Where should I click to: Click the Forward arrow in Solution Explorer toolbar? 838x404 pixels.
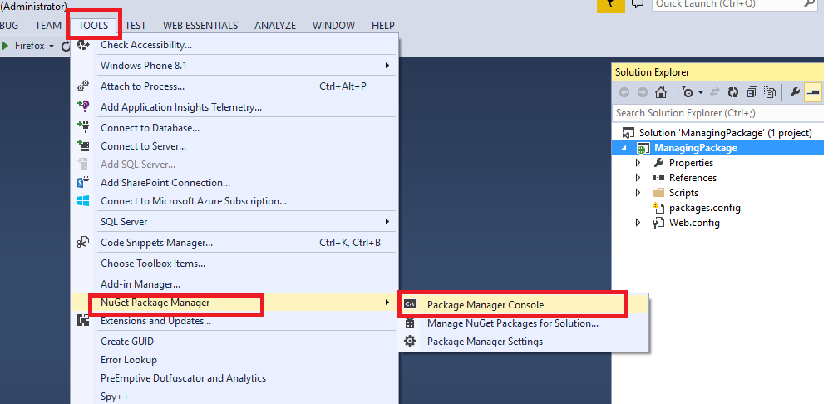coord(643,92)
